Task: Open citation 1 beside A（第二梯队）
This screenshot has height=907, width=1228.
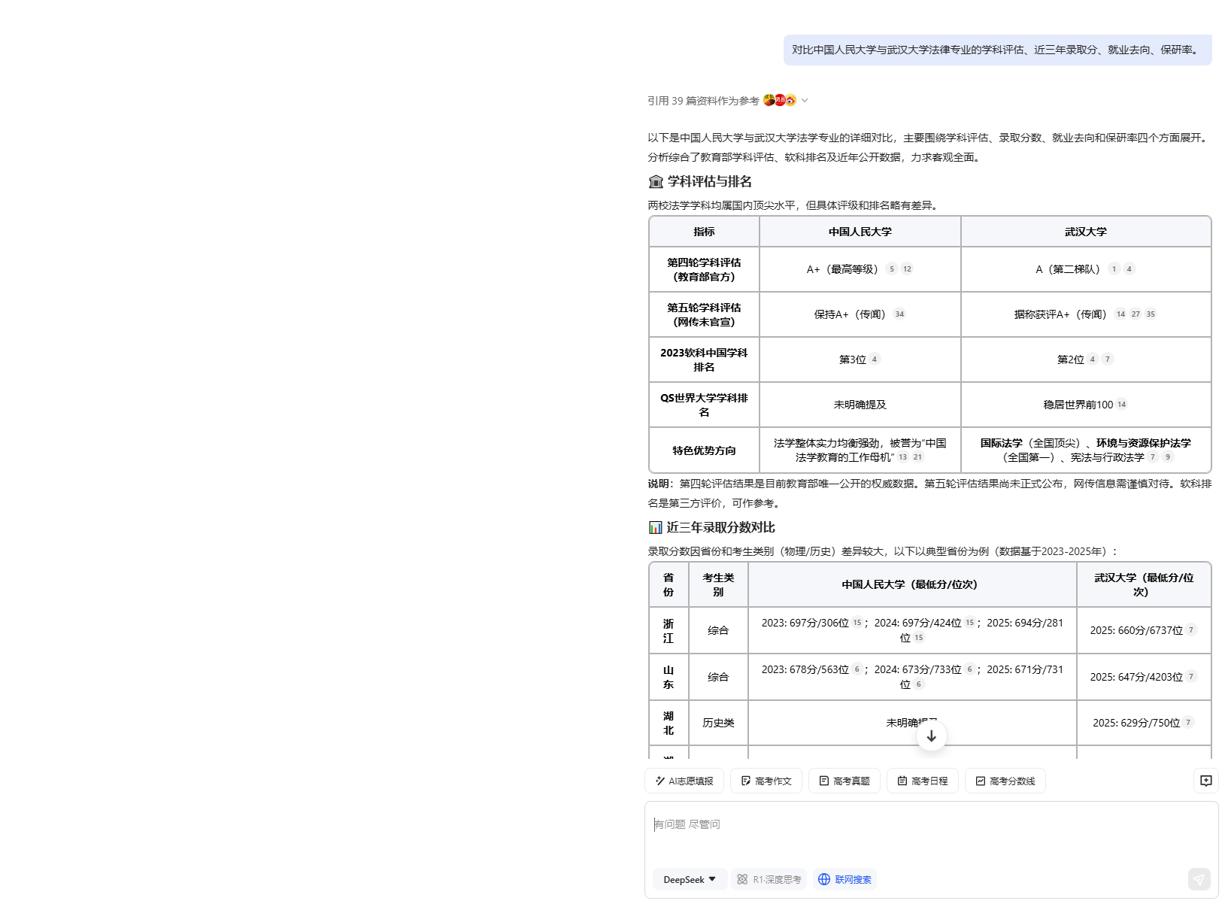Action: click(1114, 269)
